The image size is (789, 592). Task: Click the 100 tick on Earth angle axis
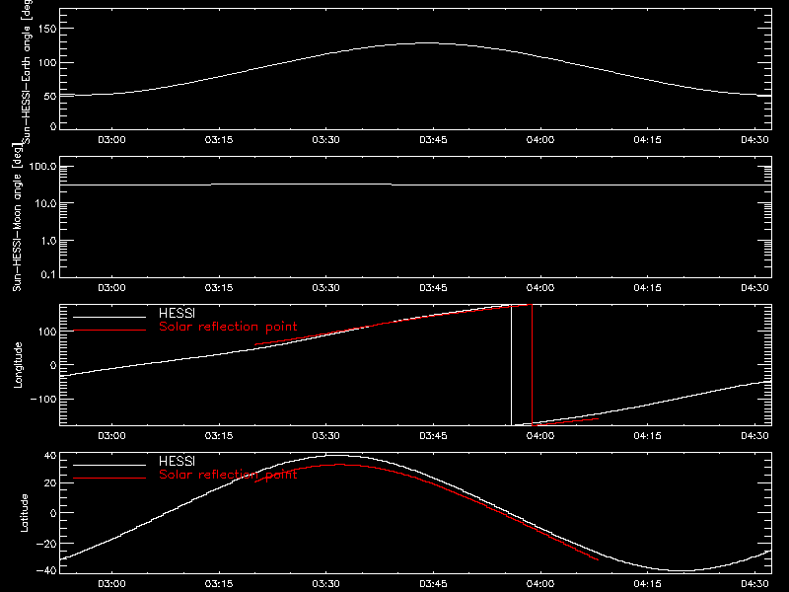(47, 63)
